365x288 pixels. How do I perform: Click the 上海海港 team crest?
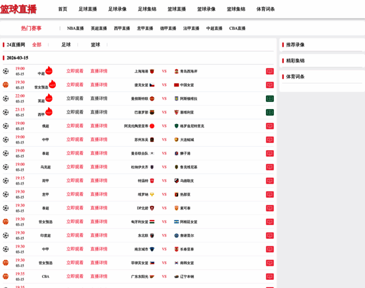pos(152,72)
